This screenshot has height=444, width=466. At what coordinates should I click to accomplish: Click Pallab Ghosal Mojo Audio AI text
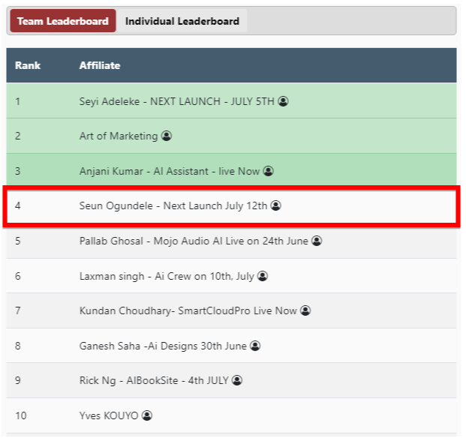pos(194,241)
